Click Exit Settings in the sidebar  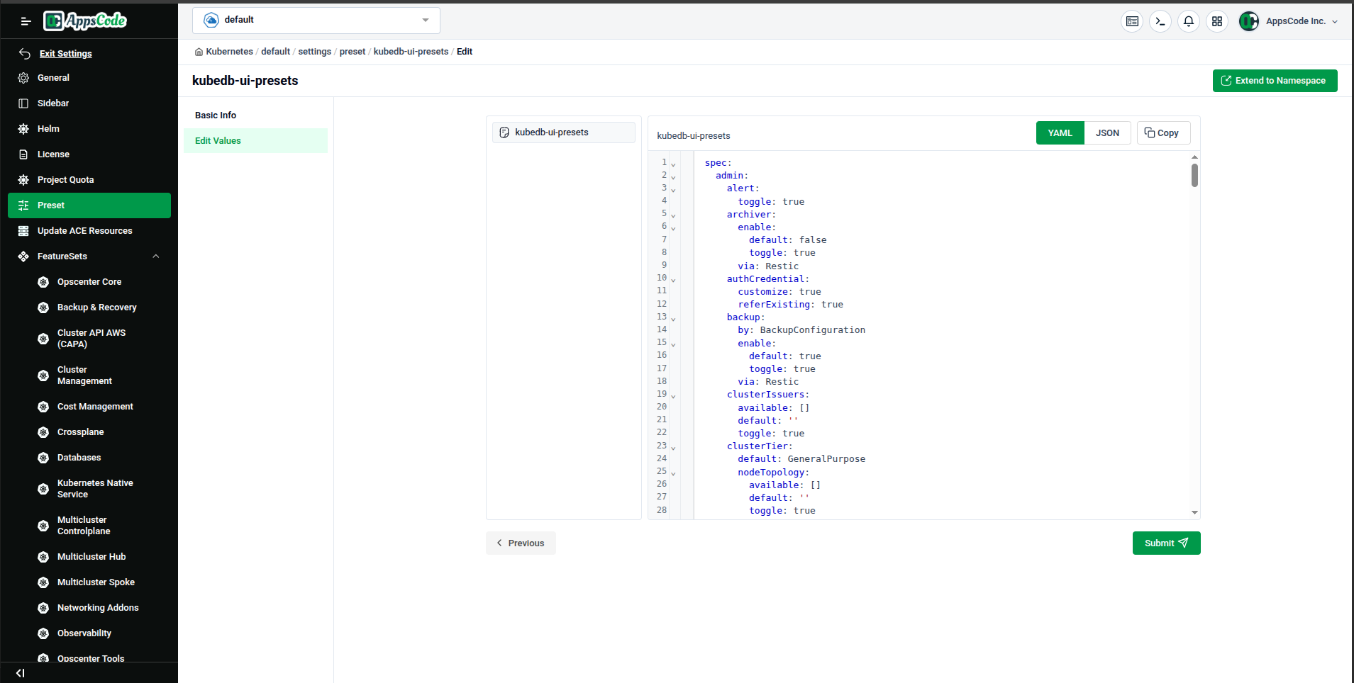(x=66, y=53)
